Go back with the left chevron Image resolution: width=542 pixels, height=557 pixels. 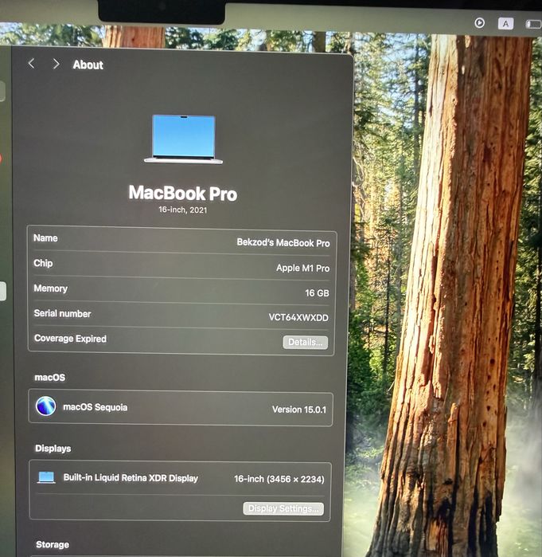click(31, 64)
